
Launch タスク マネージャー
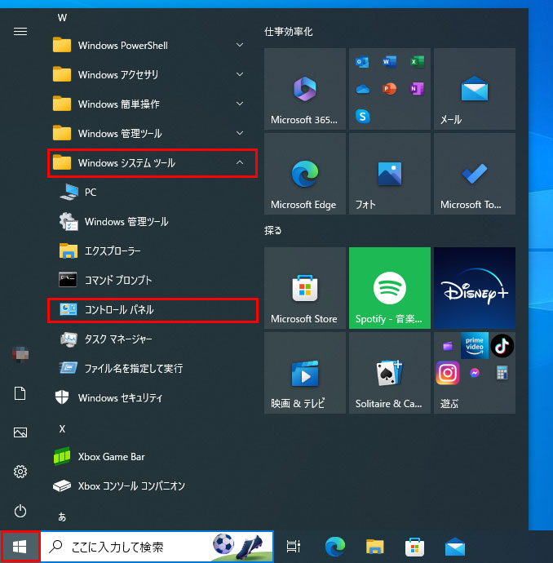coord(153,339)
